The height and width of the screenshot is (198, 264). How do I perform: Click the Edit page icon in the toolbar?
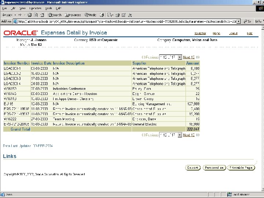[124, 15]
